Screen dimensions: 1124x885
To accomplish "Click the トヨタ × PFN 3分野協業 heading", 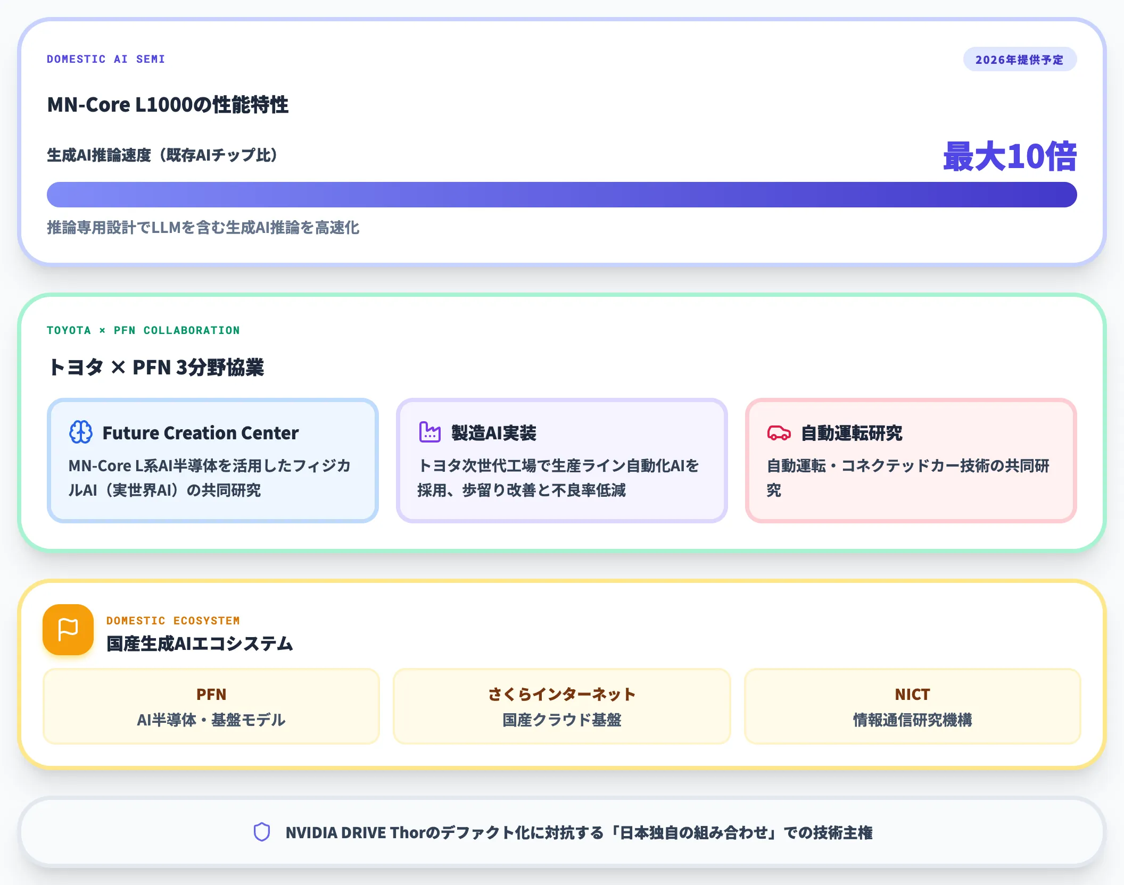I will point(155,367).
